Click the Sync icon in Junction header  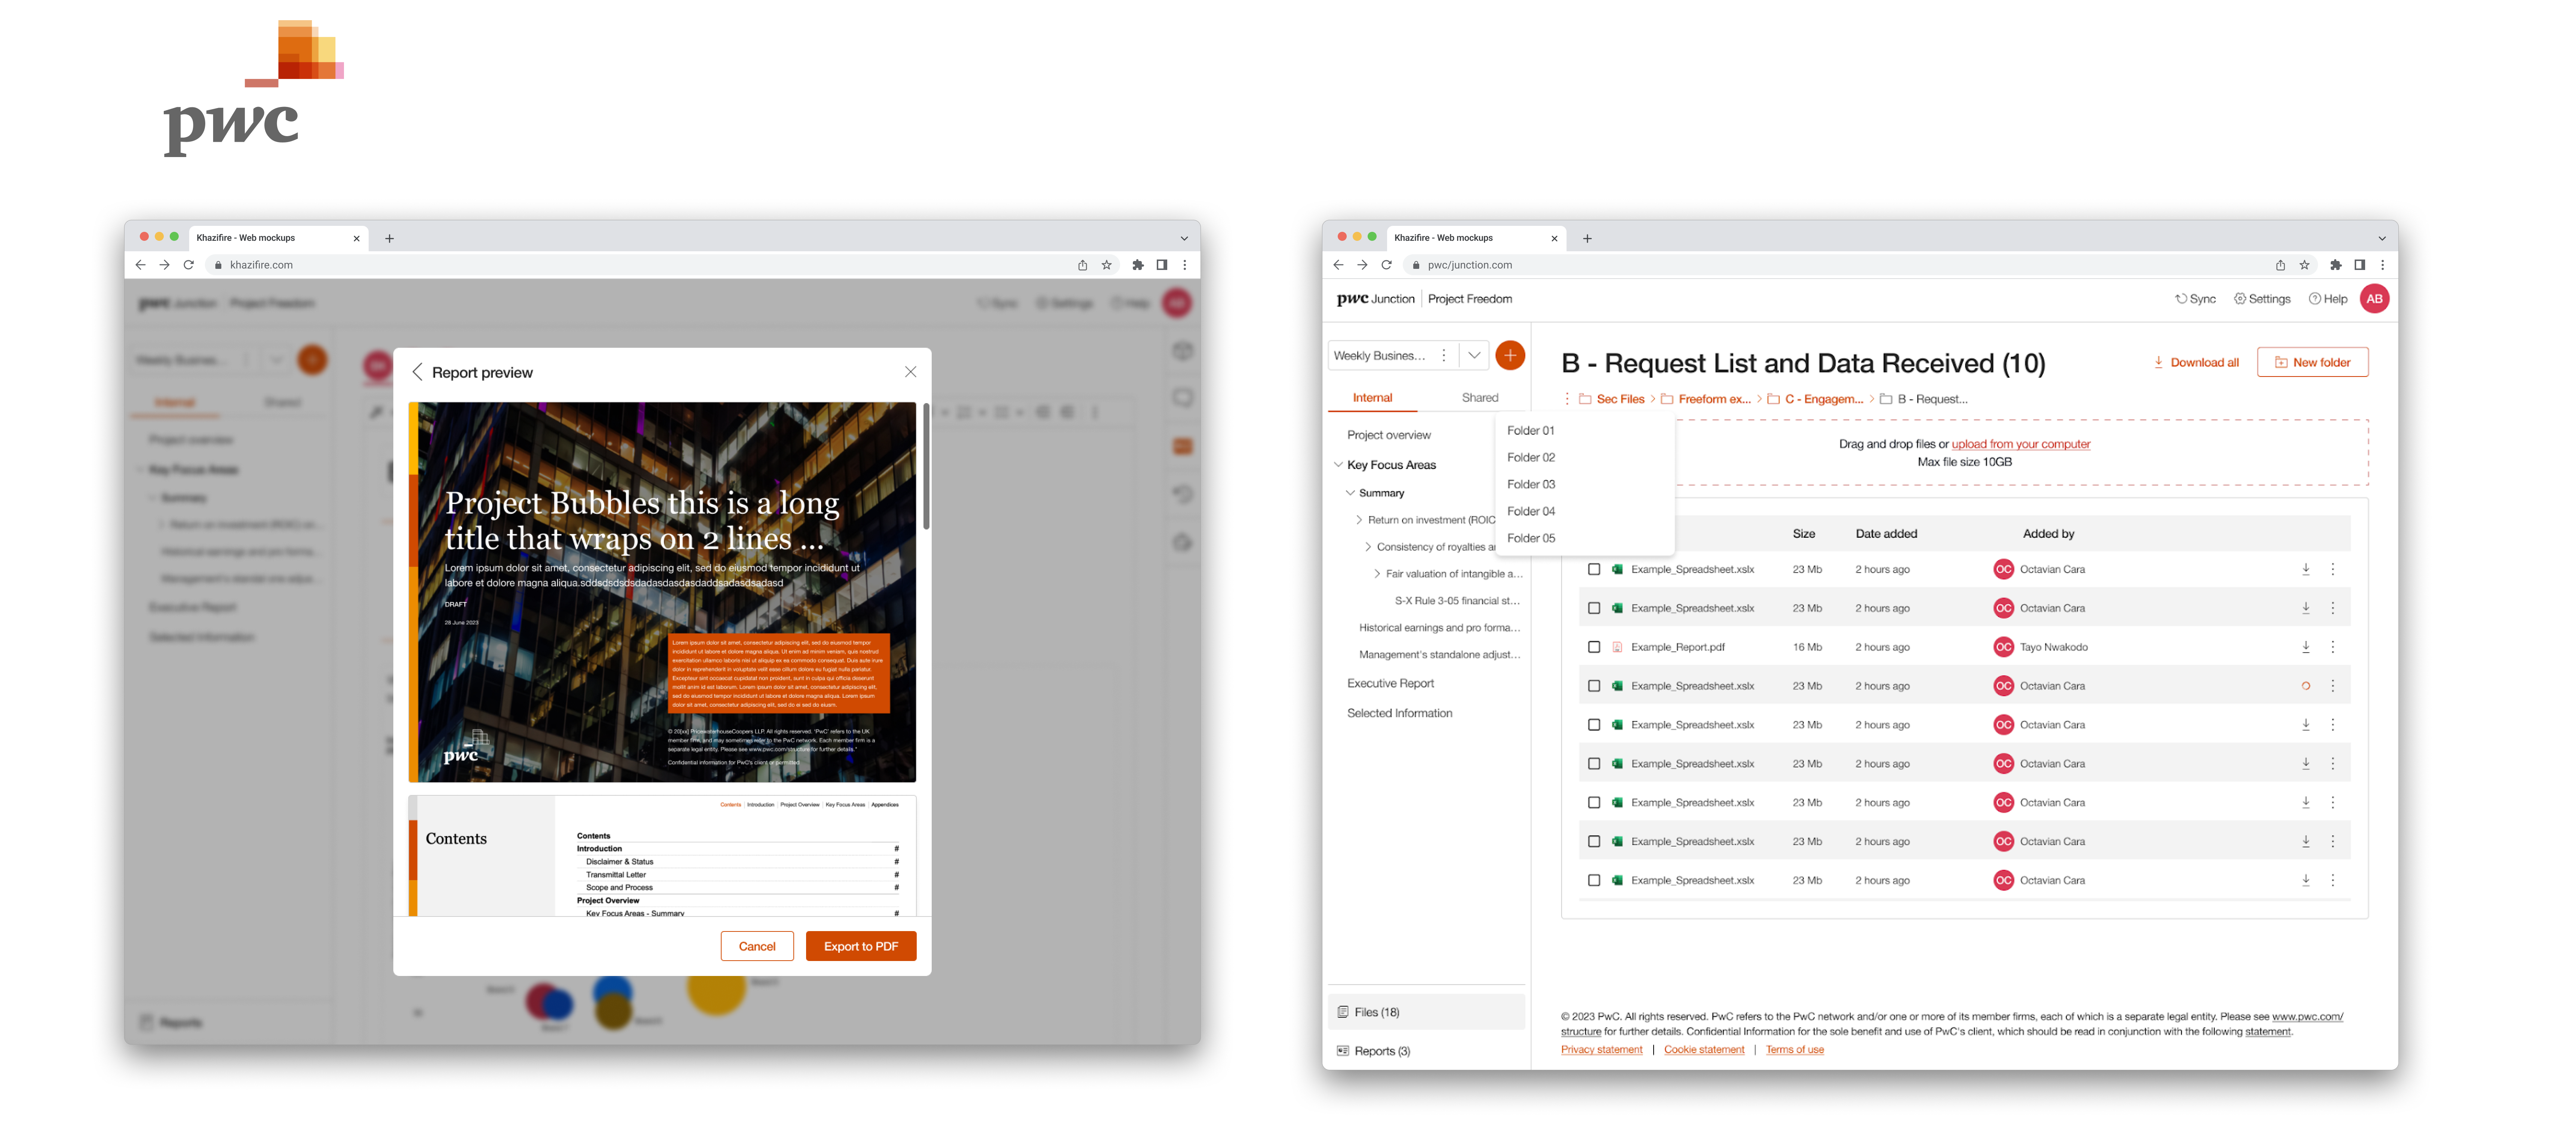click(2181, 299)
